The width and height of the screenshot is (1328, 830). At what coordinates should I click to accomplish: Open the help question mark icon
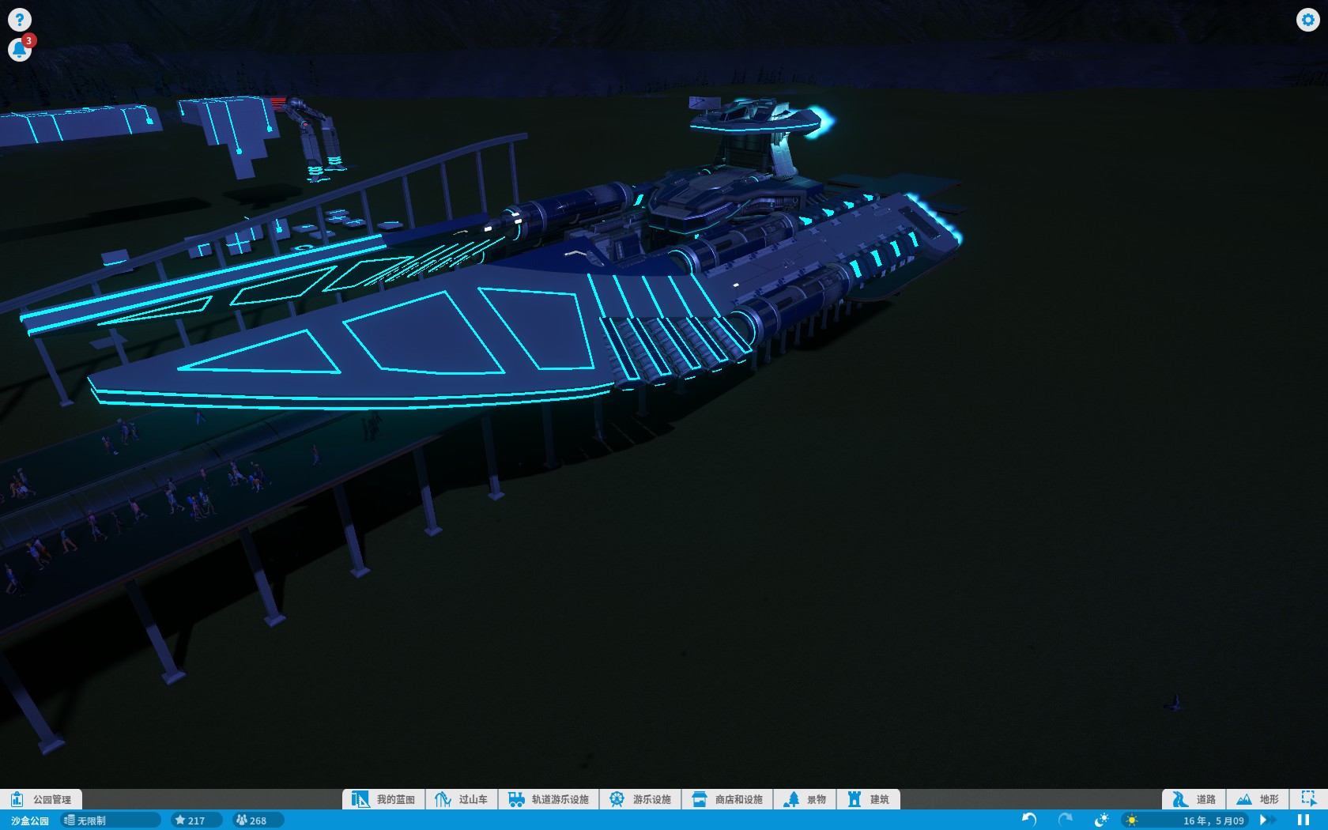(x=19, y=20)
